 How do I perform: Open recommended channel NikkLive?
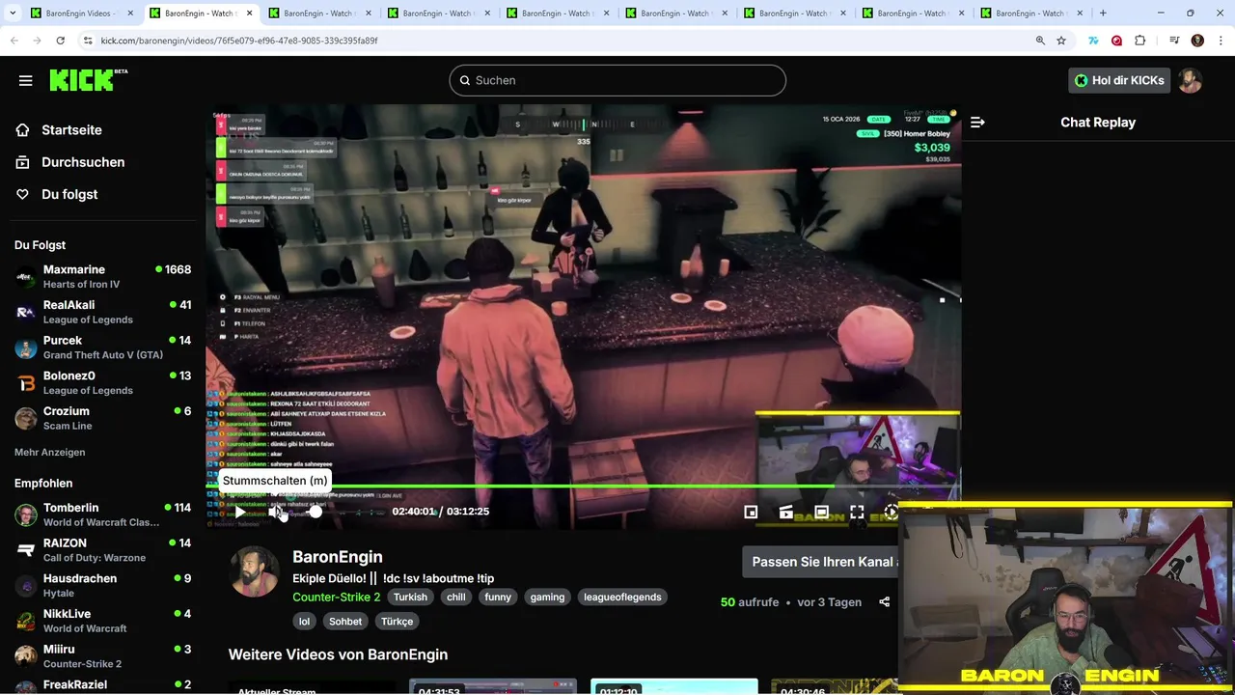pos(103,621)
